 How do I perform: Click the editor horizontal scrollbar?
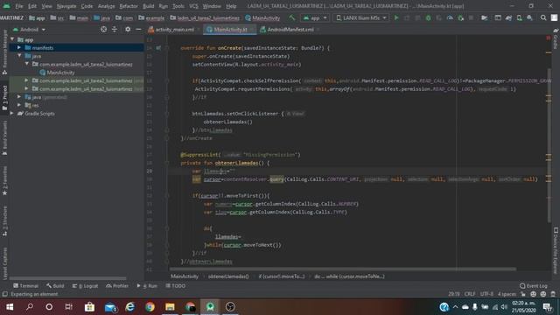coord(343,269)
